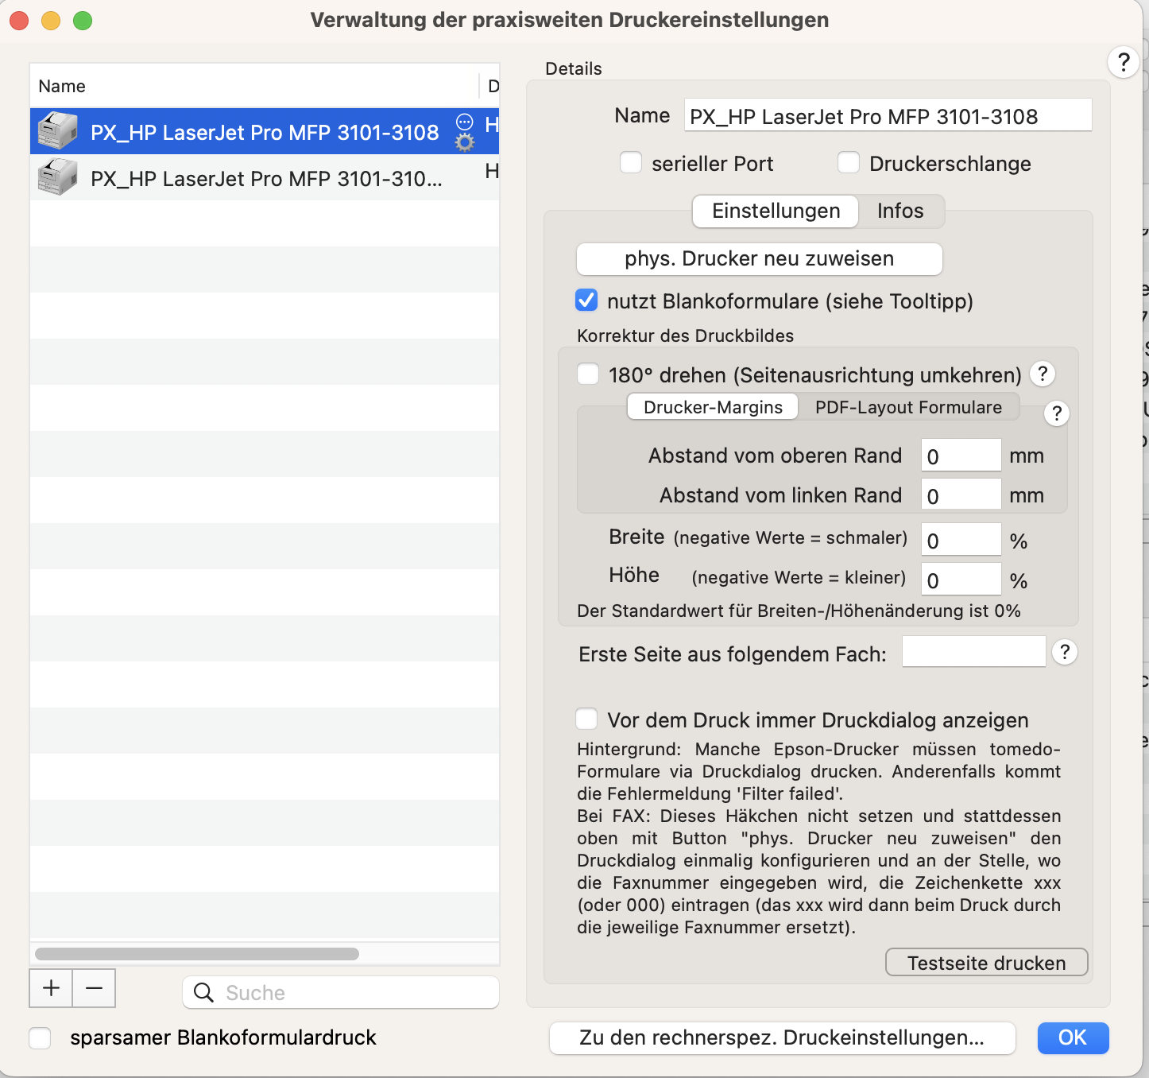Click the speech bubble icon on selected printer
Image resolution: width=1149 pixels, height=1078 pixels.
[x=465, y=122]
